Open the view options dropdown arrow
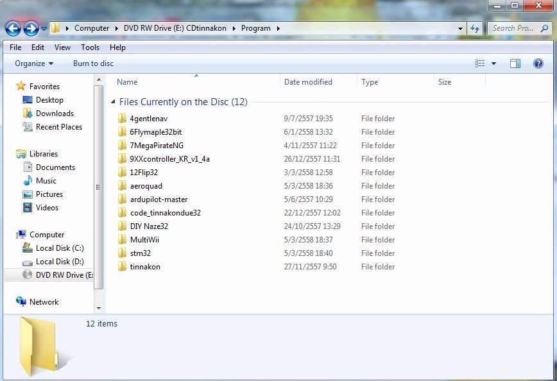Image resolution: width=557 pixels, height=381 pixels. pos(493,63)
